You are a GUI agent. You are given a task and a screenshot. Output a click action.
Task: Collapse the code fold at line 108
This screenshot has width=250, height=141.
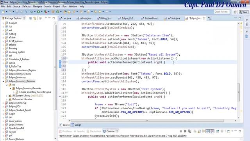coord(67,58)
